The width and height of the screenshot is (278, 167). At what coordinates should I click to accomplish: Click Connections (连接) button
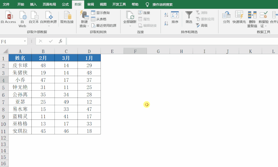144,13
